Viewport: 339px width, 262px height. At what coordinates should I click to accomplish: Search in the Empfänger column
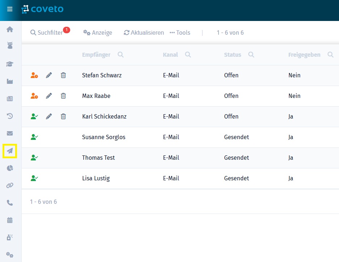point(120,55)
